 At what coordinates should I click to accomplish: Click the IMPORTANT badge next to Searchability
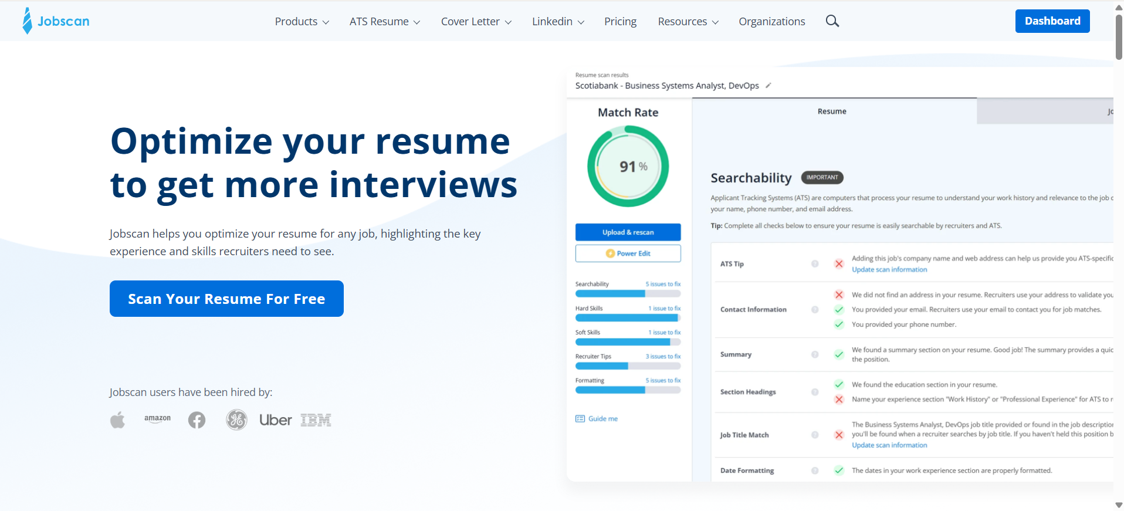[822, 177]
